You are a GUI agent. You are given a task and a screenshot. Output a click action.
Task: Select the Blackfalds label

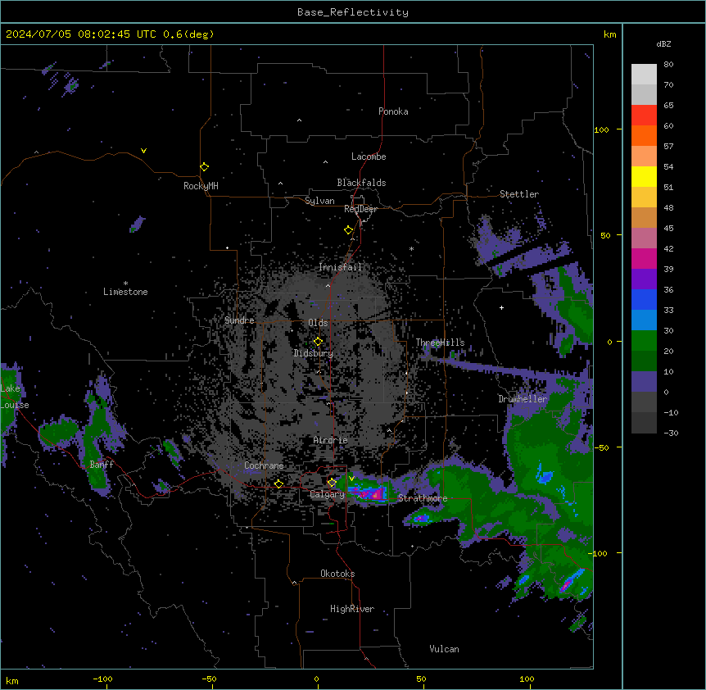point(361,183)
